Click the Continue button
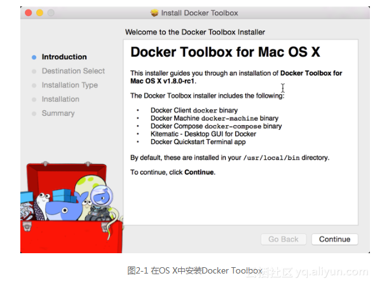 click(334, 239)
